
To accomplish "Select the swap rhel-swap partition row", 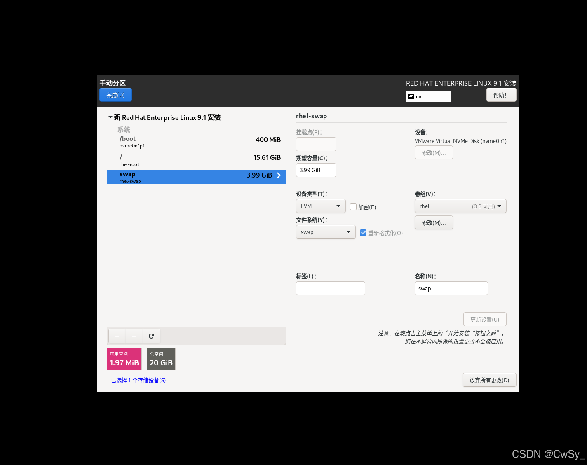I will click(196, 177).
